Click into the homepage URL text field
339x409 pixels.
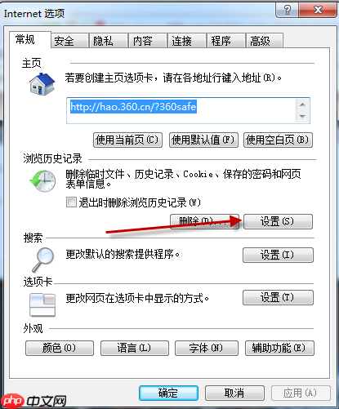(x=181, y=110)
